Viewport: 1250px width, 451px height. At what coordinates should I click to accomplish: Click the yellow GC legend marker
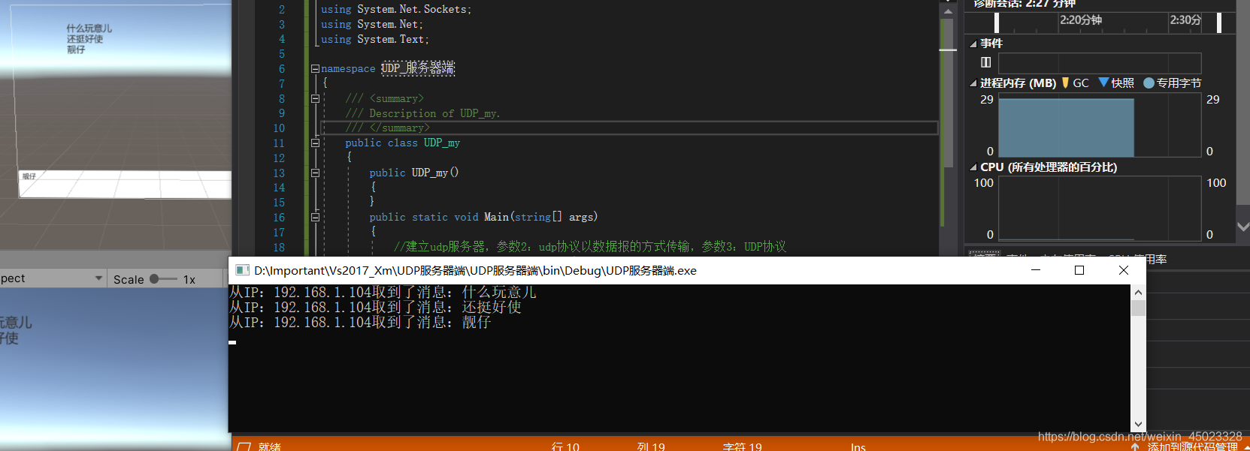(x=1065, y=83)
